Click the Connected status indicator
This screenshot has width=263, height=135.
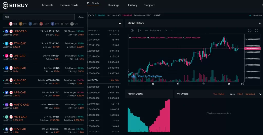(x=256, y=15)
